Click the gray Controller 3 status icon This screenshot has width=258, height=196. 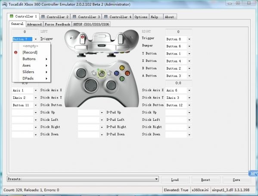tap(75, 17)
